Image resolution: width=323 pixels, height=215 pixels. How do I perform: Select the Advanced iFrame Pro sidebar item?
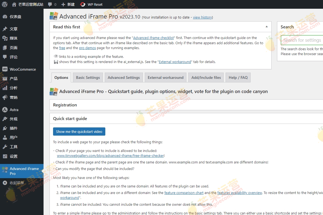[x=19, y=171]
